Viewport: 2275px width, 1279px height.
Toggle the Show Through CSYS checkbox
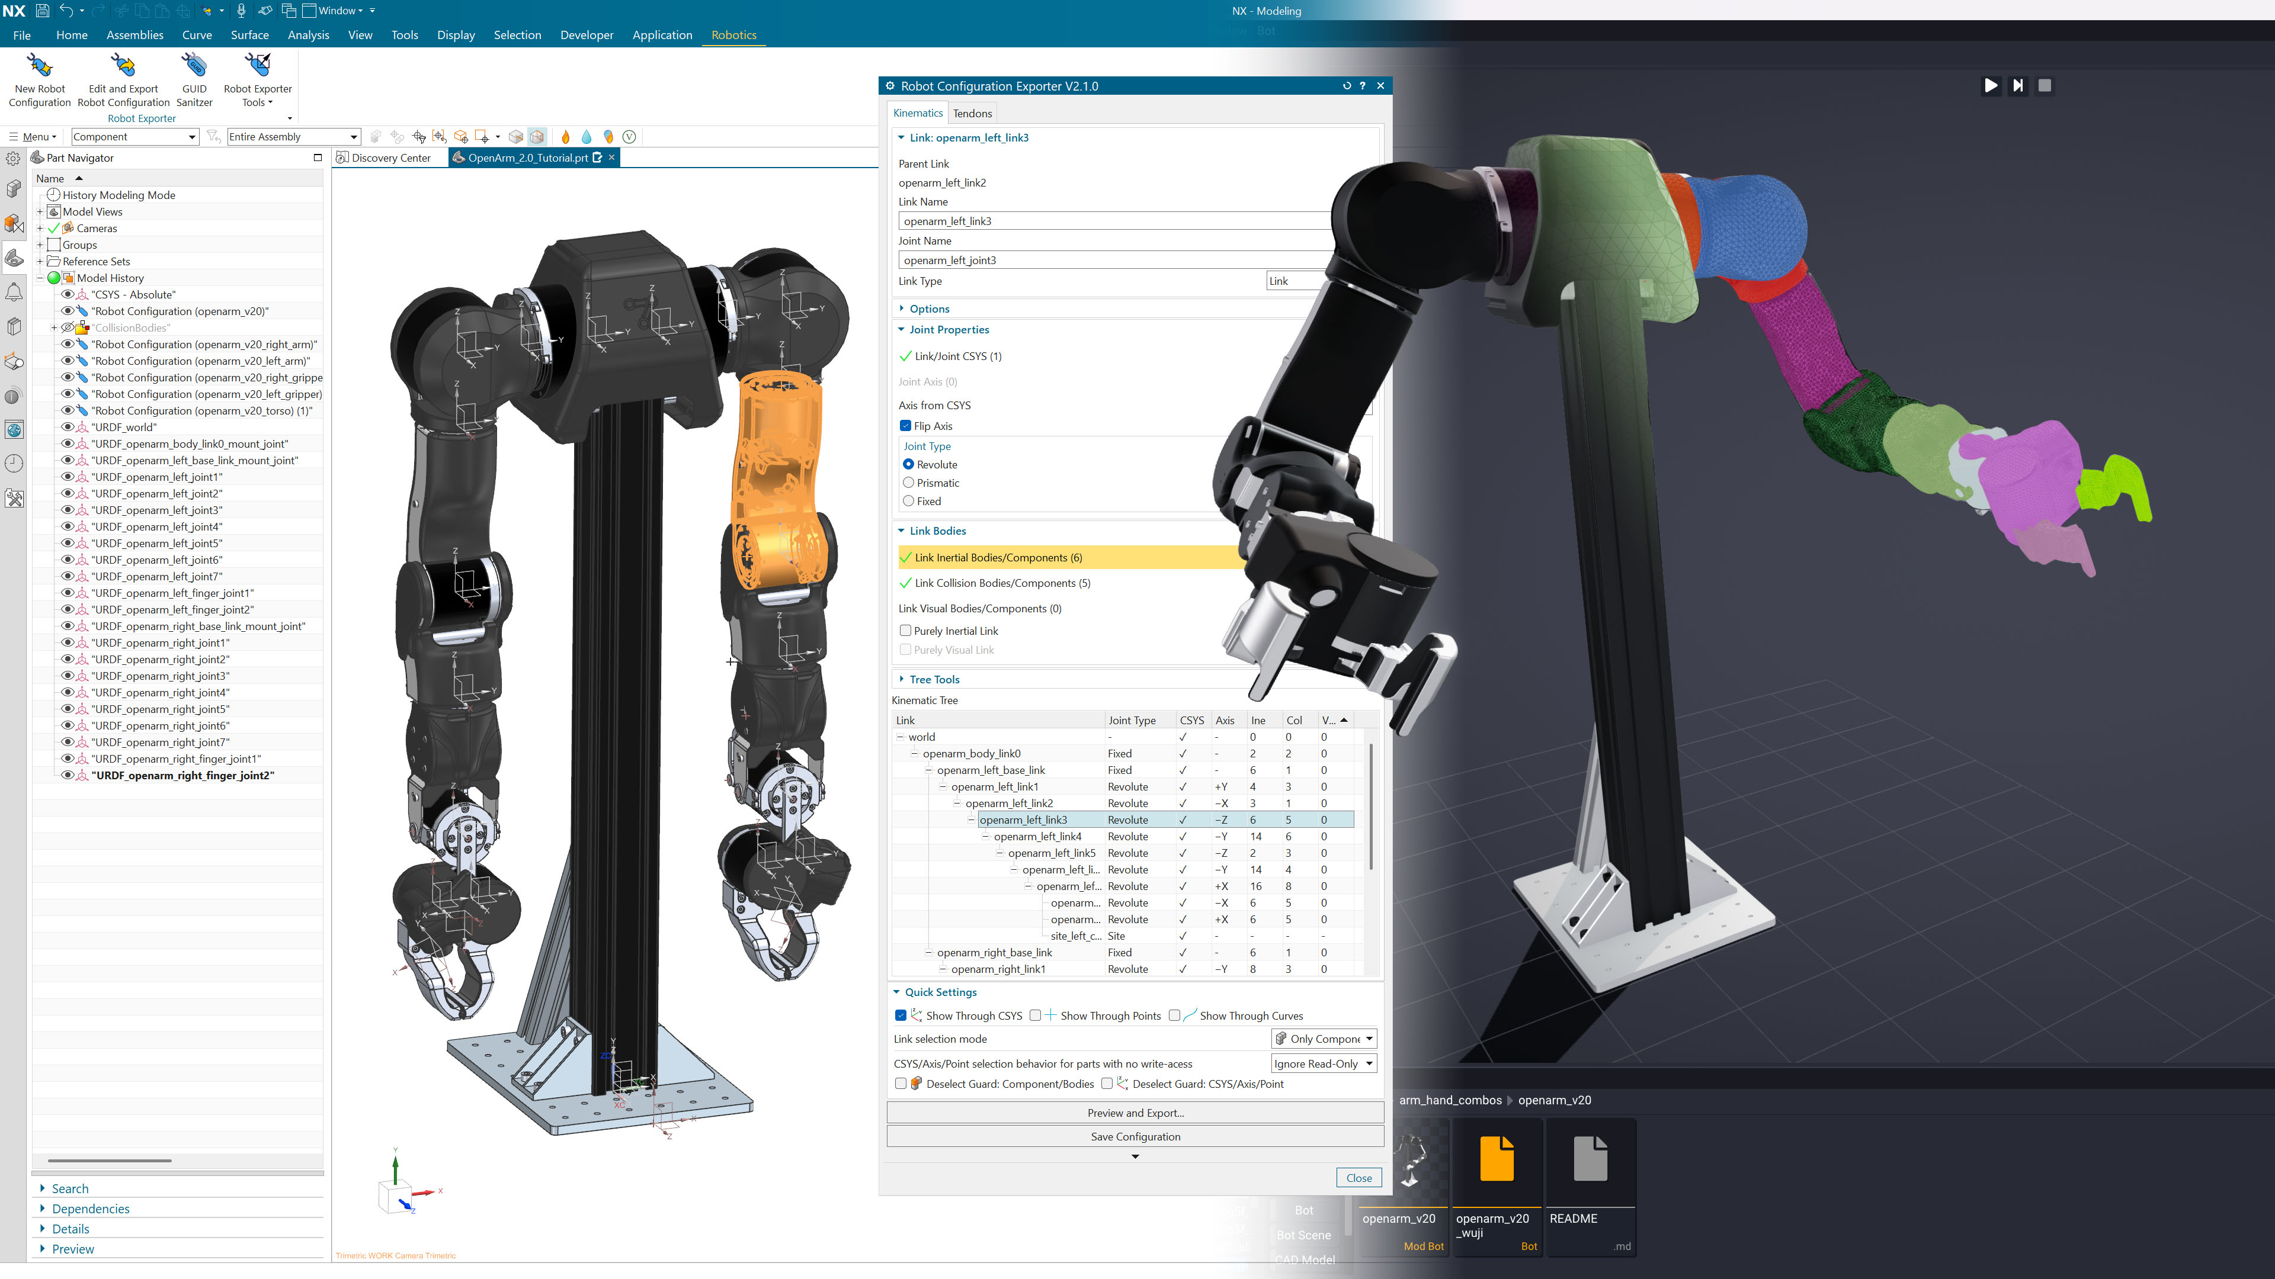pyautogui.click(x=901, y=1016)
